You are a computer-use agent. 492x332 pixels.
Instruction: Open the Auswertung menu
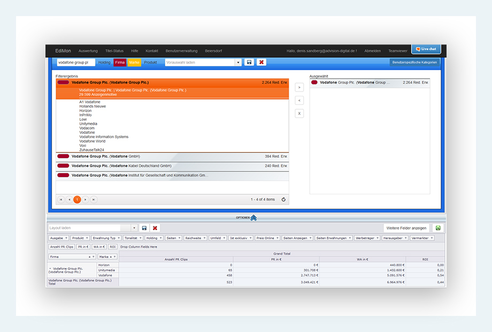88,51
